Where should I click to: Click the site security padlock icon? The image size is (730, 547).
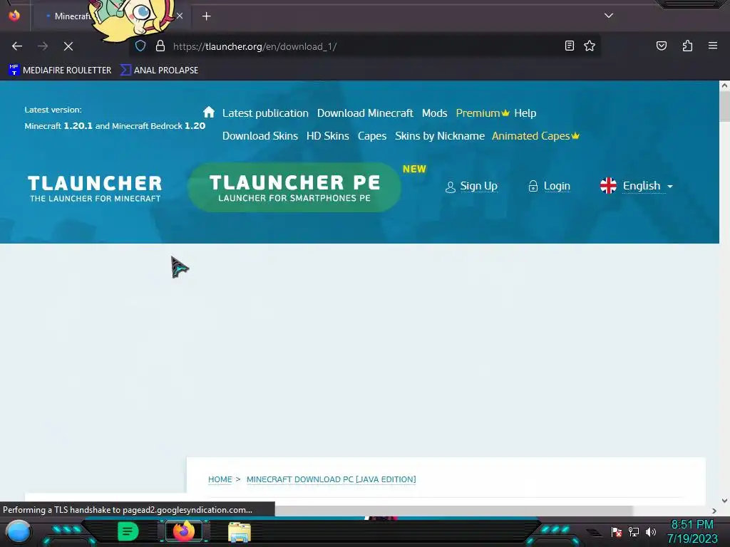click(160, 46)
